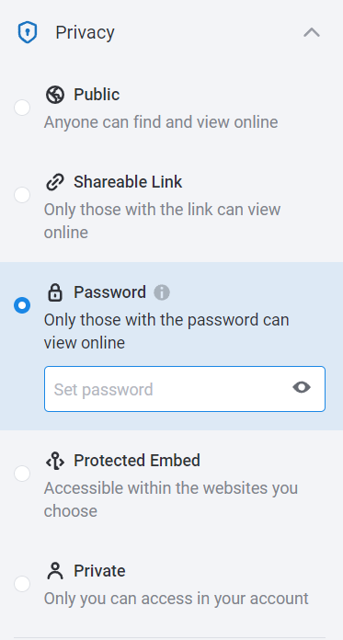Show password using the eye icon
The height and width of the screenshot is (640, 343).
(302, 387)
